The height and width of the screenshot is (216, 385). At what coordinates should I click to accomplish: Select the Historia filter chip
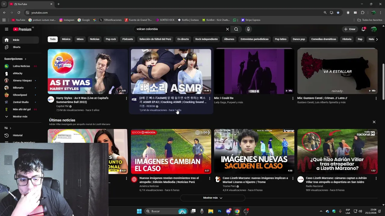click(347, 39)
